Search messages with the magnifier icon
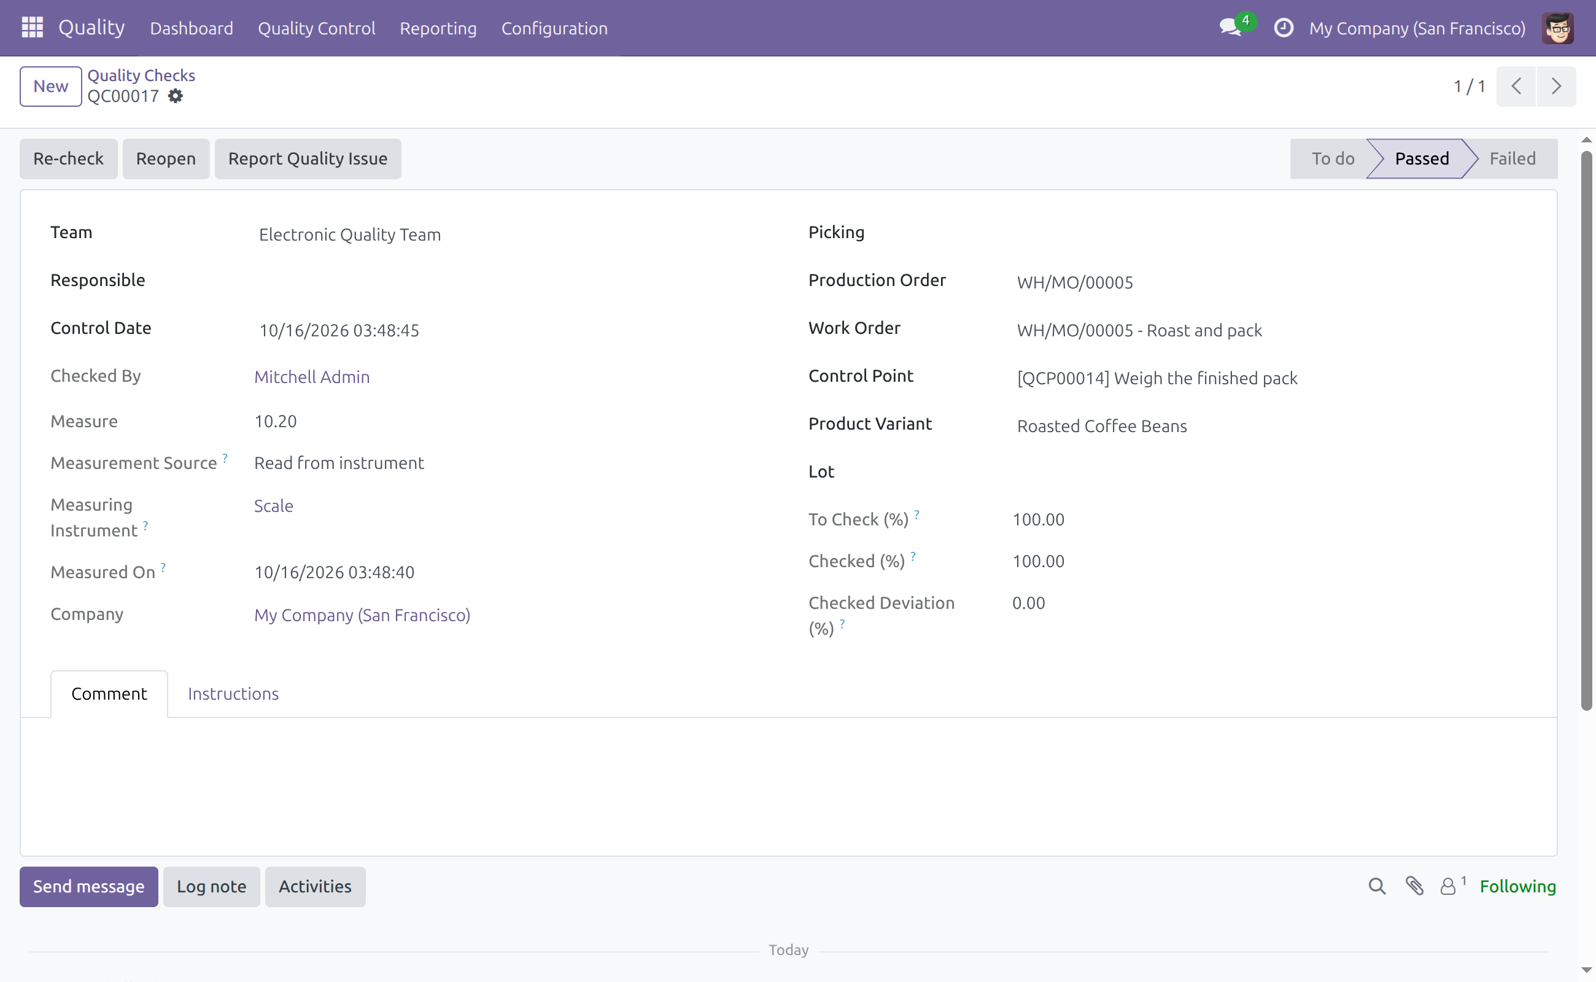The width and height of the screenshot is (1596, 982). (x=1377, y=886)
